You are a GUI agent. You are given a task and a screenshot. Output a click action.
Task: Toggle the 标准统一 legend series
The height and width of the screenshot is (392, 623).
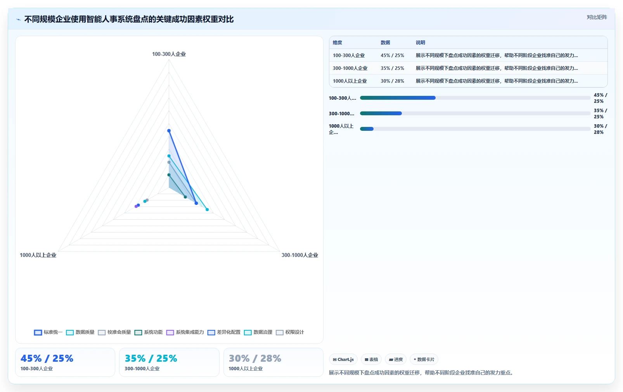(x=48, y=332)
